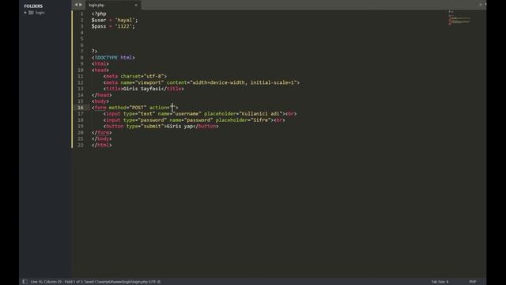Click the action attribute in form tag
Image resolution: width=506 pixels, height=285 pixels.
pos(162,108)
